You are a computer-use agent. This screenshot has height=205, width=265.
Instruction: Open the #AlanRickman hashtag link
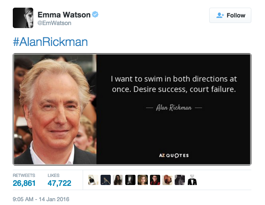50,42
